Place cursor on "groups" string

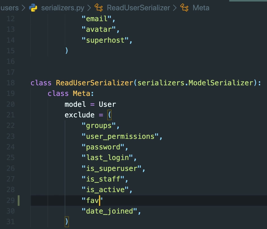coord(99,126)
